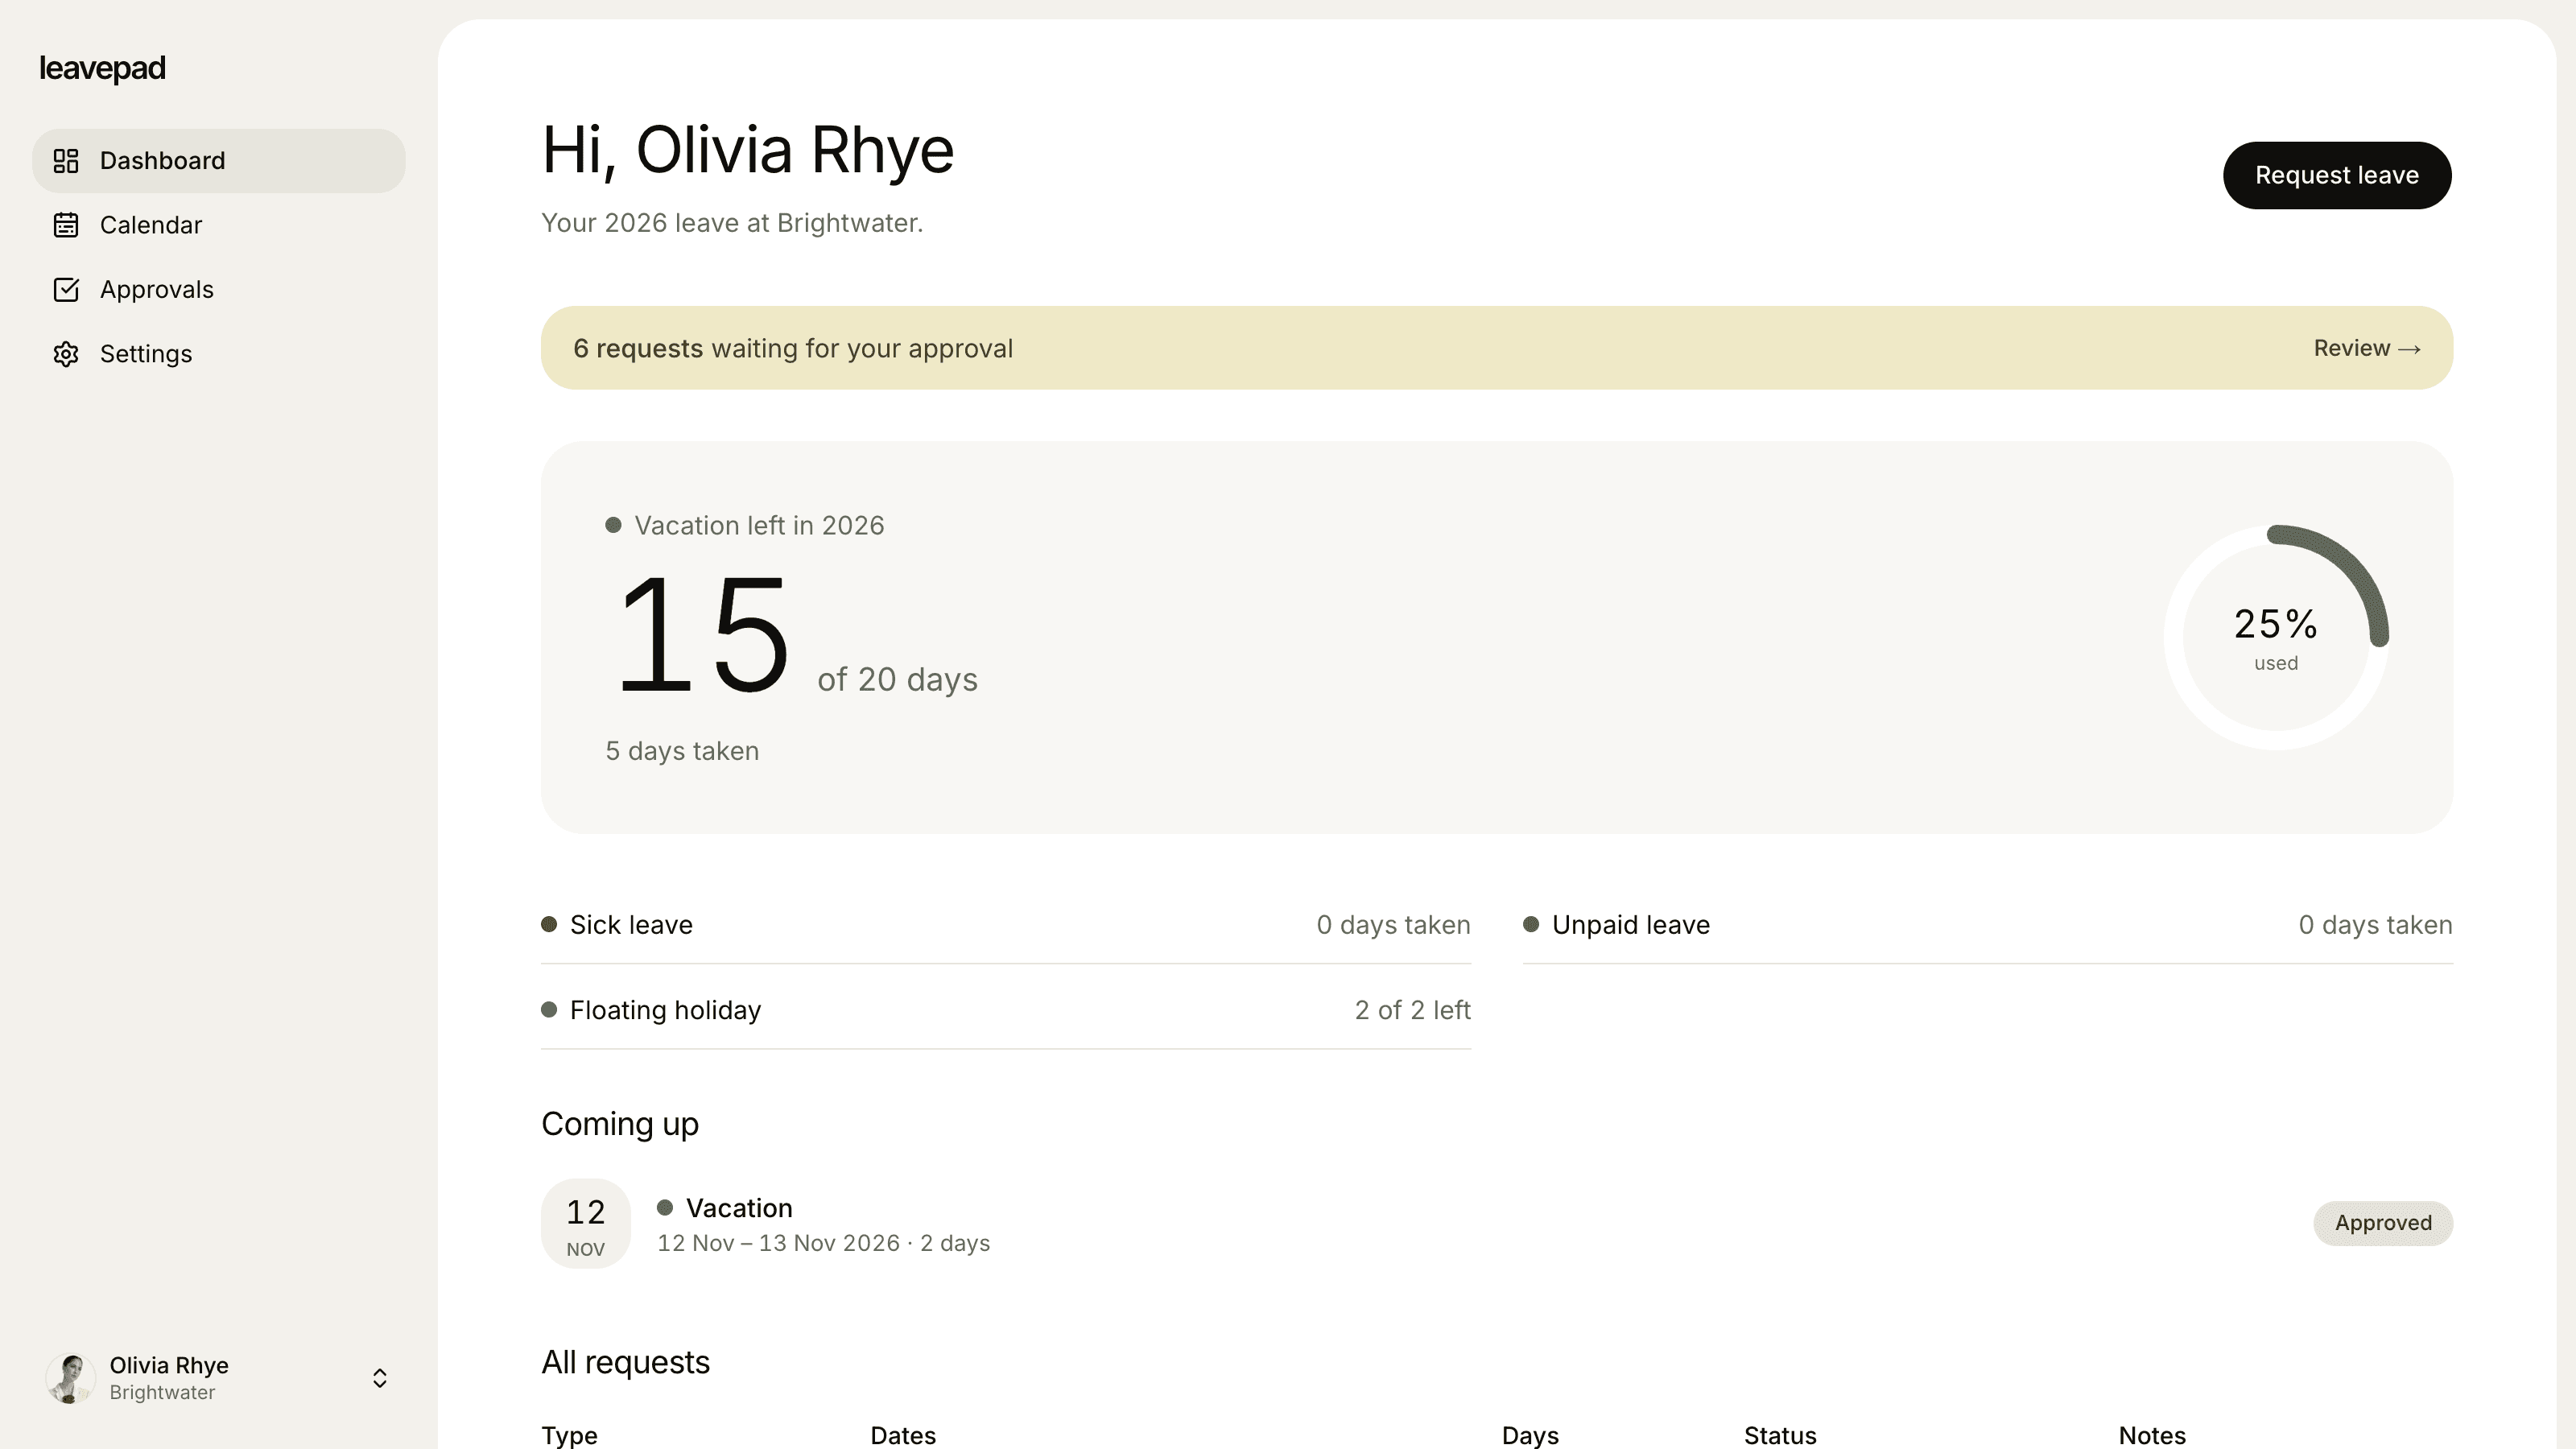Click the Dates column header
The width and height of the screenshot is (2576, 1449).
pyautogui.click(x=903, y=1435)
